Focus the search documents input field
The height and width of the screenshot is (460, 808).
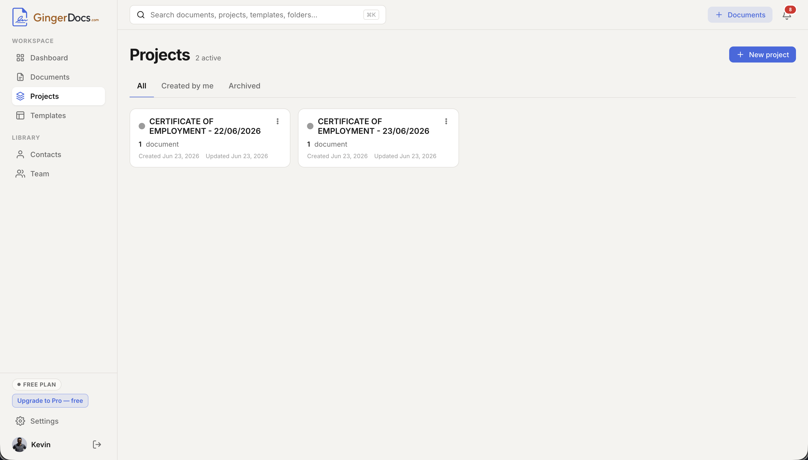(258, 15)
